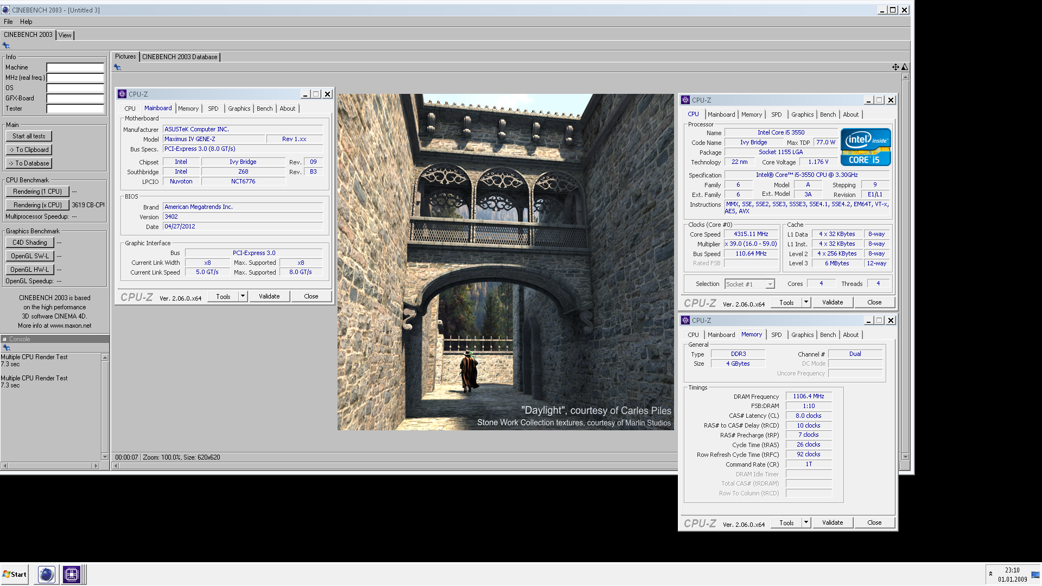1042x586 pixels.
Task: Click the DRAM Frequency value 1106.4 MHz
Action: coord(808,397)
